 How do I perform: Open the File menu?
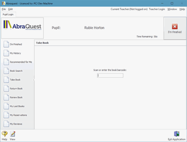tap(4, 9)
